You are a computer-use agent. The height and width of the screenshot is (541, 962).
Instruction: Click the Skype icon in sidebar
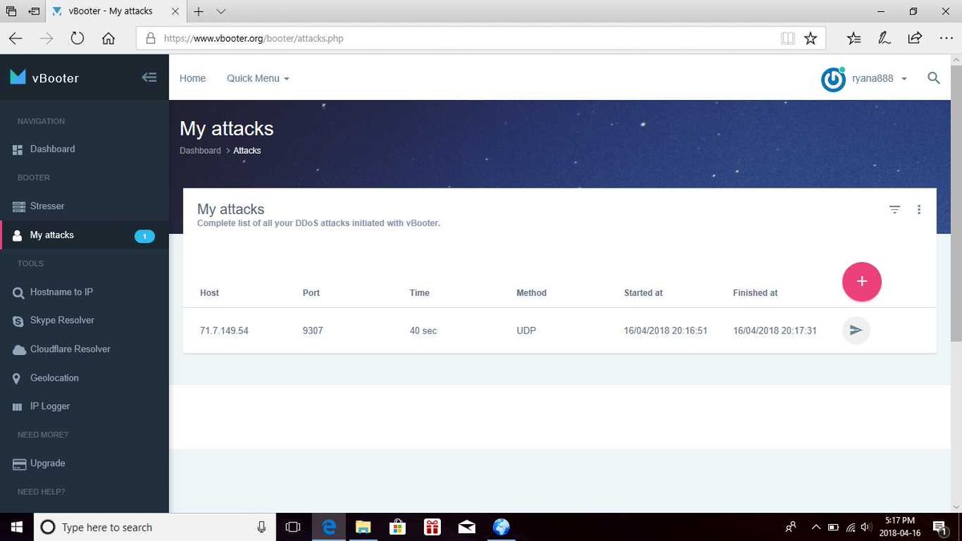tap(18, 321)
